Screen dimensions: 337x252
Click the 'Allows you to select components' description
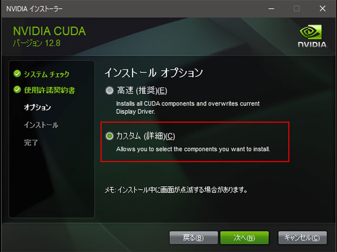click(x=193, y=149)
